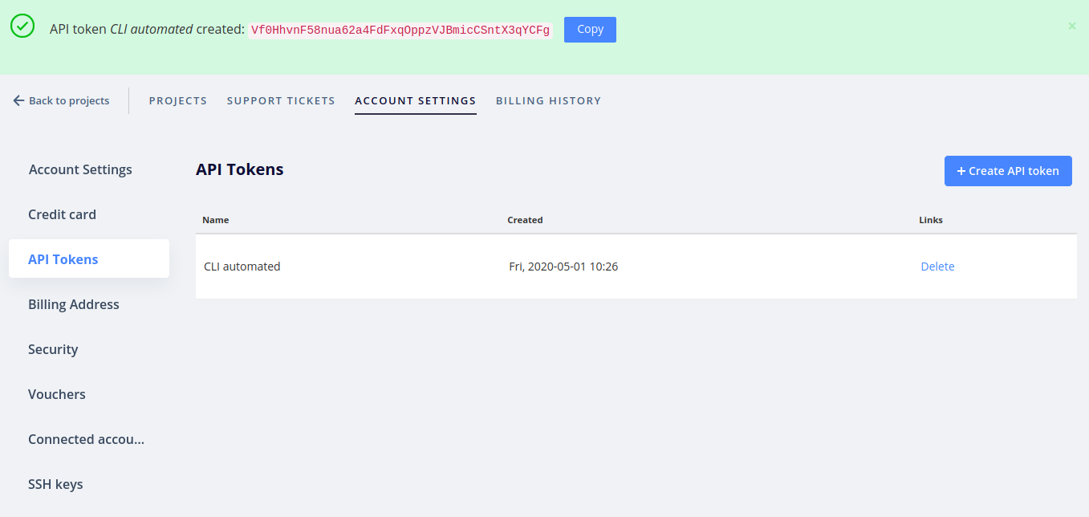View the Vouchers page
Viewport: 1089px width, 517px height.
tap(56, 394)
